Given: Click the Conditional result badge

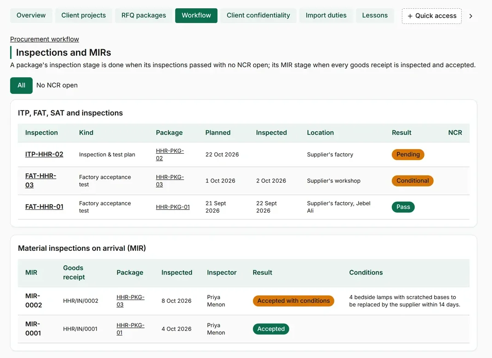Looking at the screenshot, I should [x=412, y=181].
